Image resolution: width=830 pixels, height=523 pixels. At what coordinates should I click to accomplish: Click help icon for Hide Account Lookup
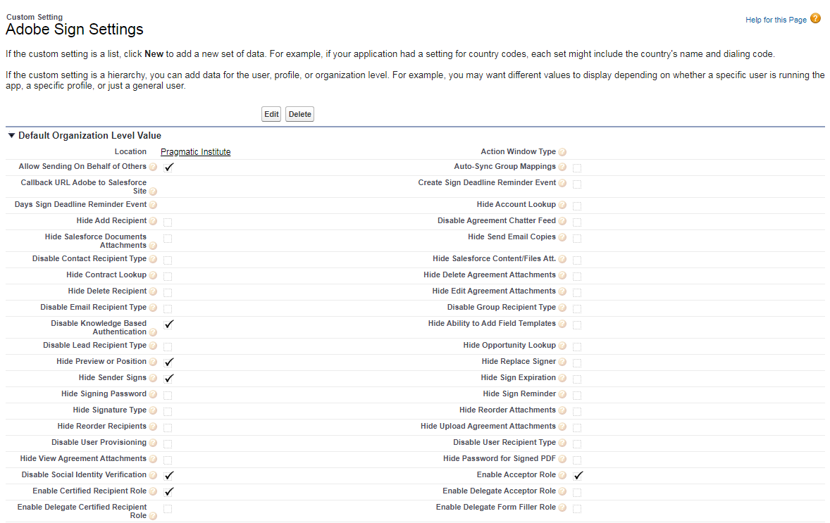click(x=562, y=205)
